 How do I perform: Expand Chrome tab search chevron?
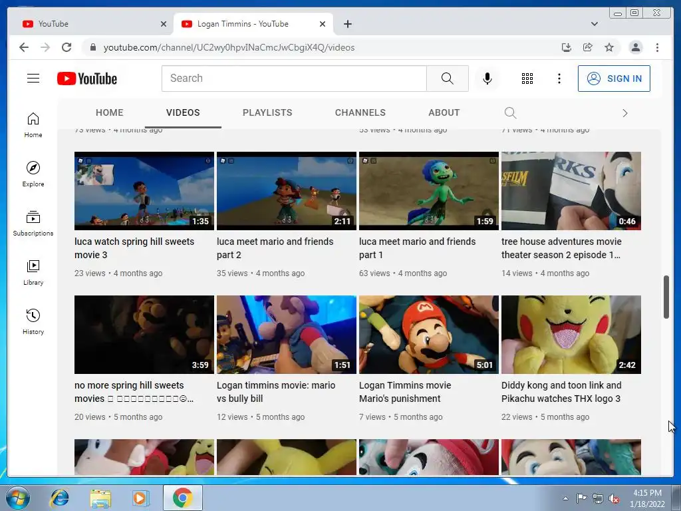click(x=594, y=24)
